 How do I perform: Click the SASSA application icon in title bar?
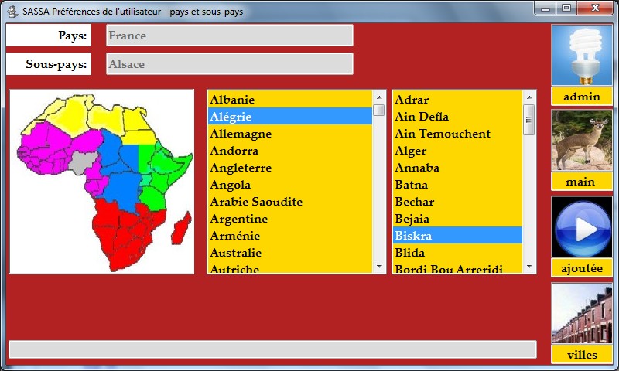pos(12,10)
